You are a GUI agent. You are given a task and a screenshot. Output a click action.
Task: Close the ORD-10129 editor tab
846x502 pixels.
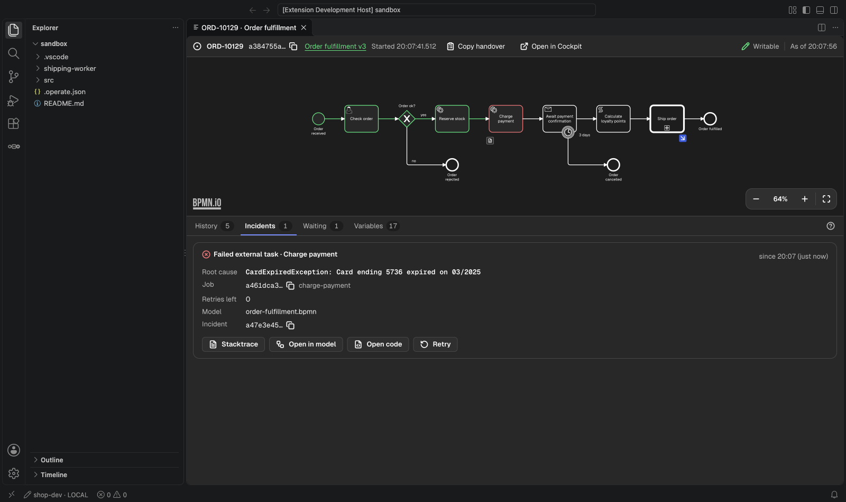[x=304, y=28]
